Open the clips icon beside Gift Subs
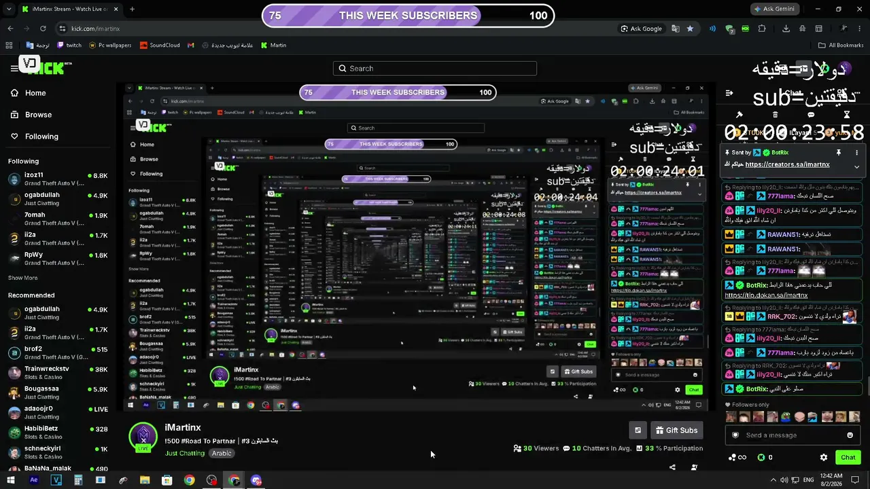Viewport: 870px width, 489px height. [638, 430]
